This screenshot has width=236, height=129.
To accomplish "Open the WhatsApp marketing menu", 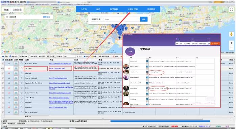I will point(67,4).
